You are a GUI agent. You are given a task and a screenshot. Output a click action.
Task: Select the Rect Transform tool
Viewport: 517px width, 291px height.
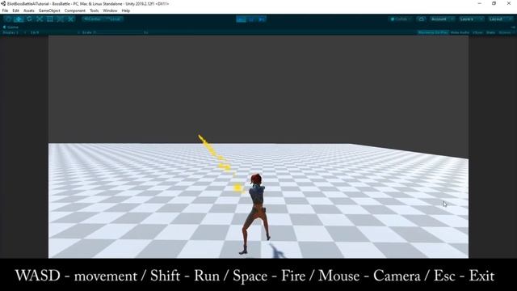(50, 19)
